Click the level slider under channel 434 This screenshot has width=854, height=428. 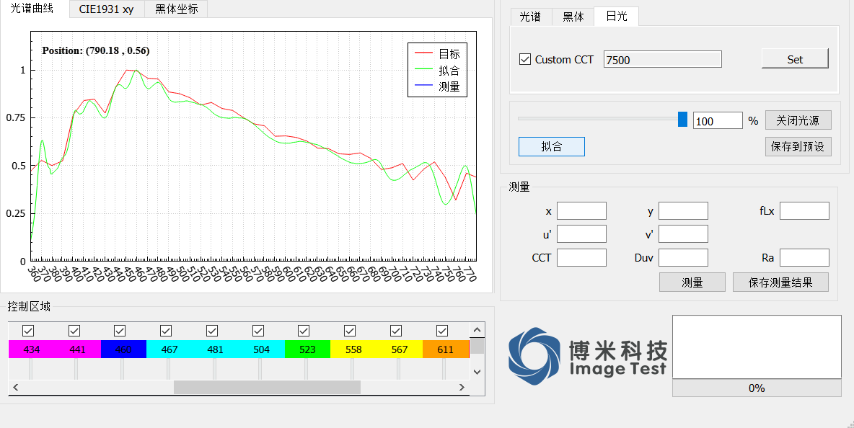point(30,369)
